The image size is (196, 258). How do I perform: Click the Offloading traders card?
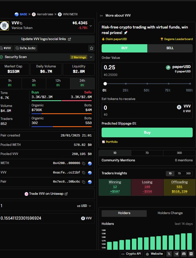[179, 187]
